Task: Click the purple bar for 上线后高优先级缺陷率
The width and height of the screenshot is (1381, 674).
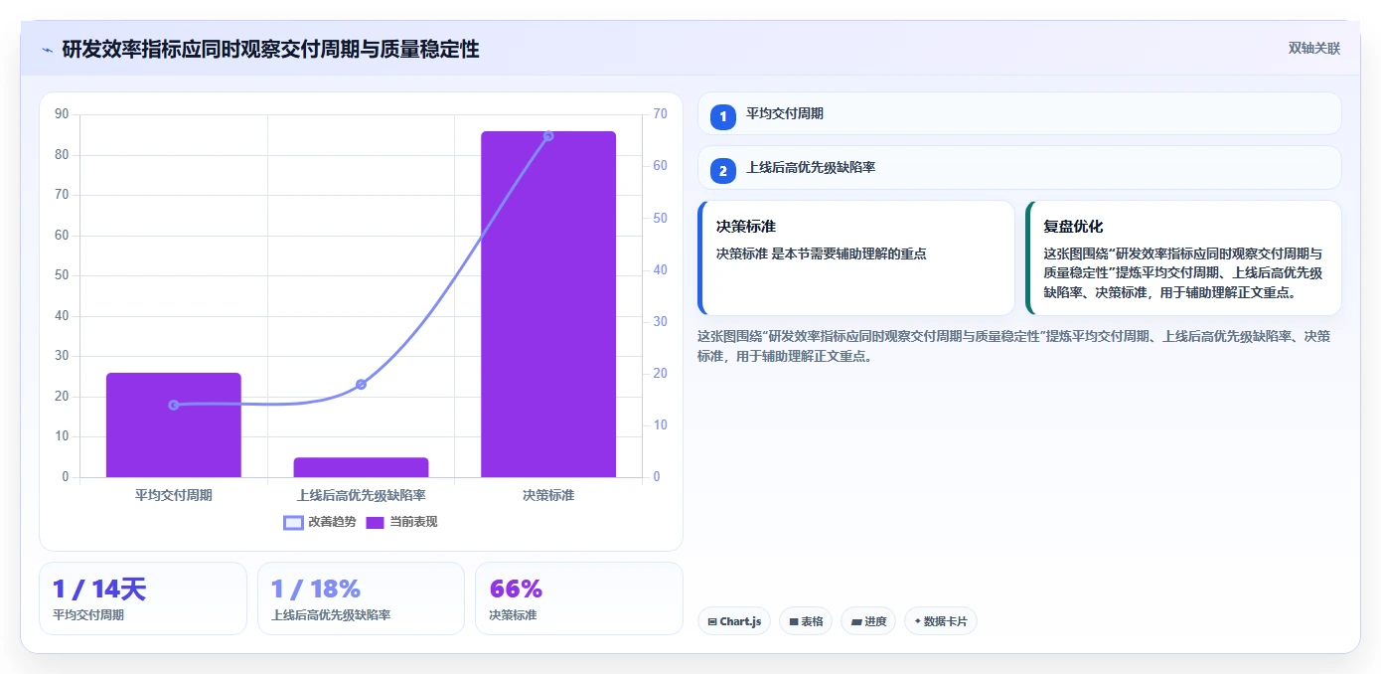Action: (361, 467)
